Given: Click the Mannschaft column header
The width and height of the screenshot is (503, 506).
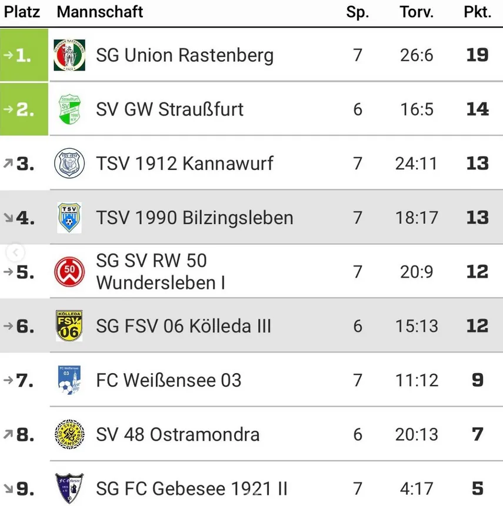Looking at the screenshot, I should [100, 12].
